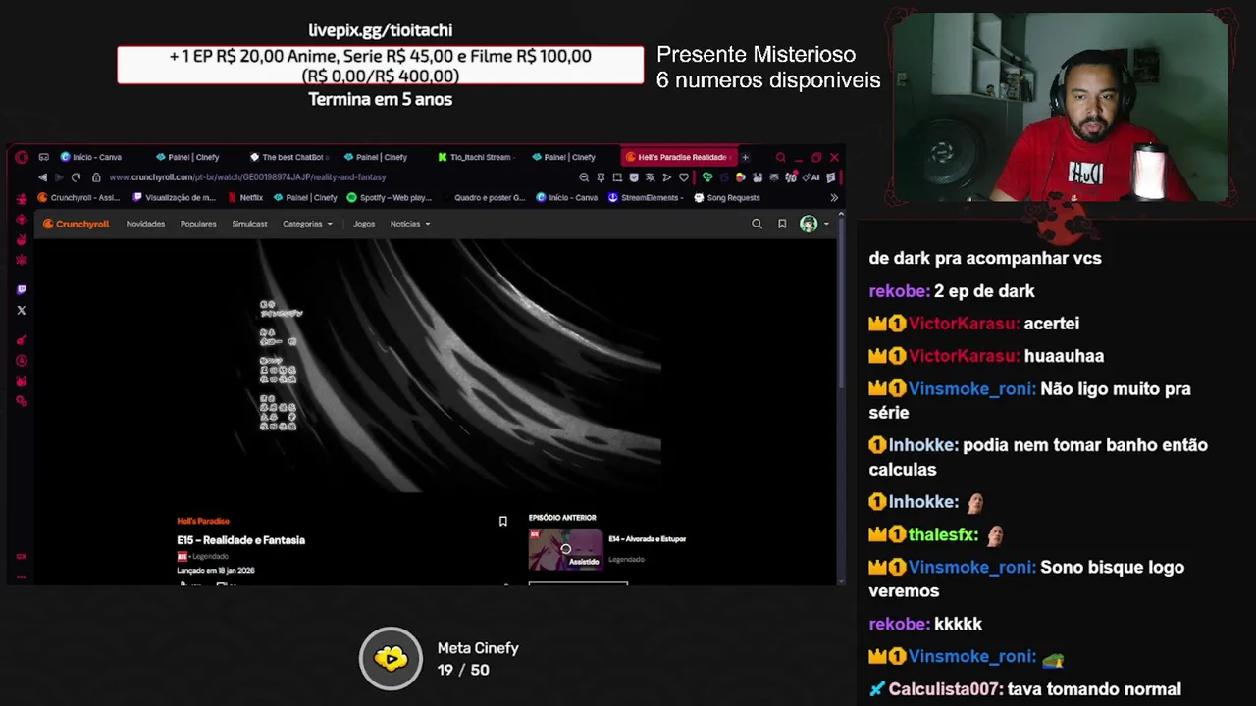Open the Populares menu item
The height and width of the screenshot is (706, 1256).
[x=198, y=224]
